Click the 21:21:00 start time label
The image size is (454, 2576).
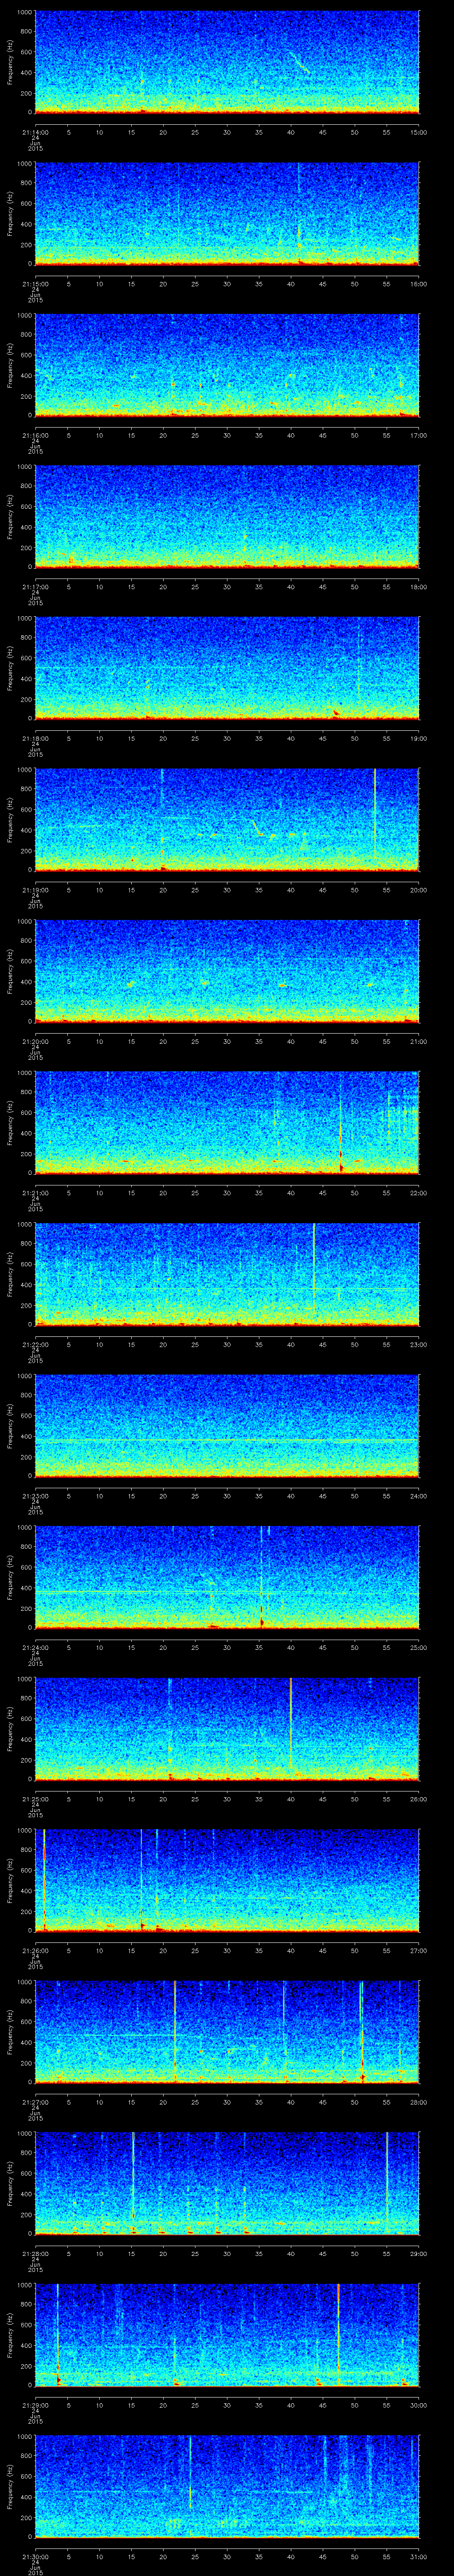click(x=35, y=1193)
